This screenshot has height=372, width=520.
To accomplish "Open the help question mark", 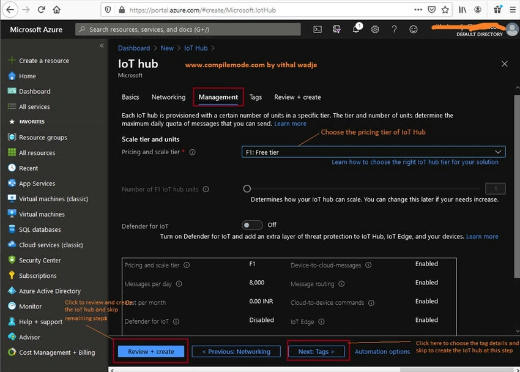I will click(x=394, y=29).
